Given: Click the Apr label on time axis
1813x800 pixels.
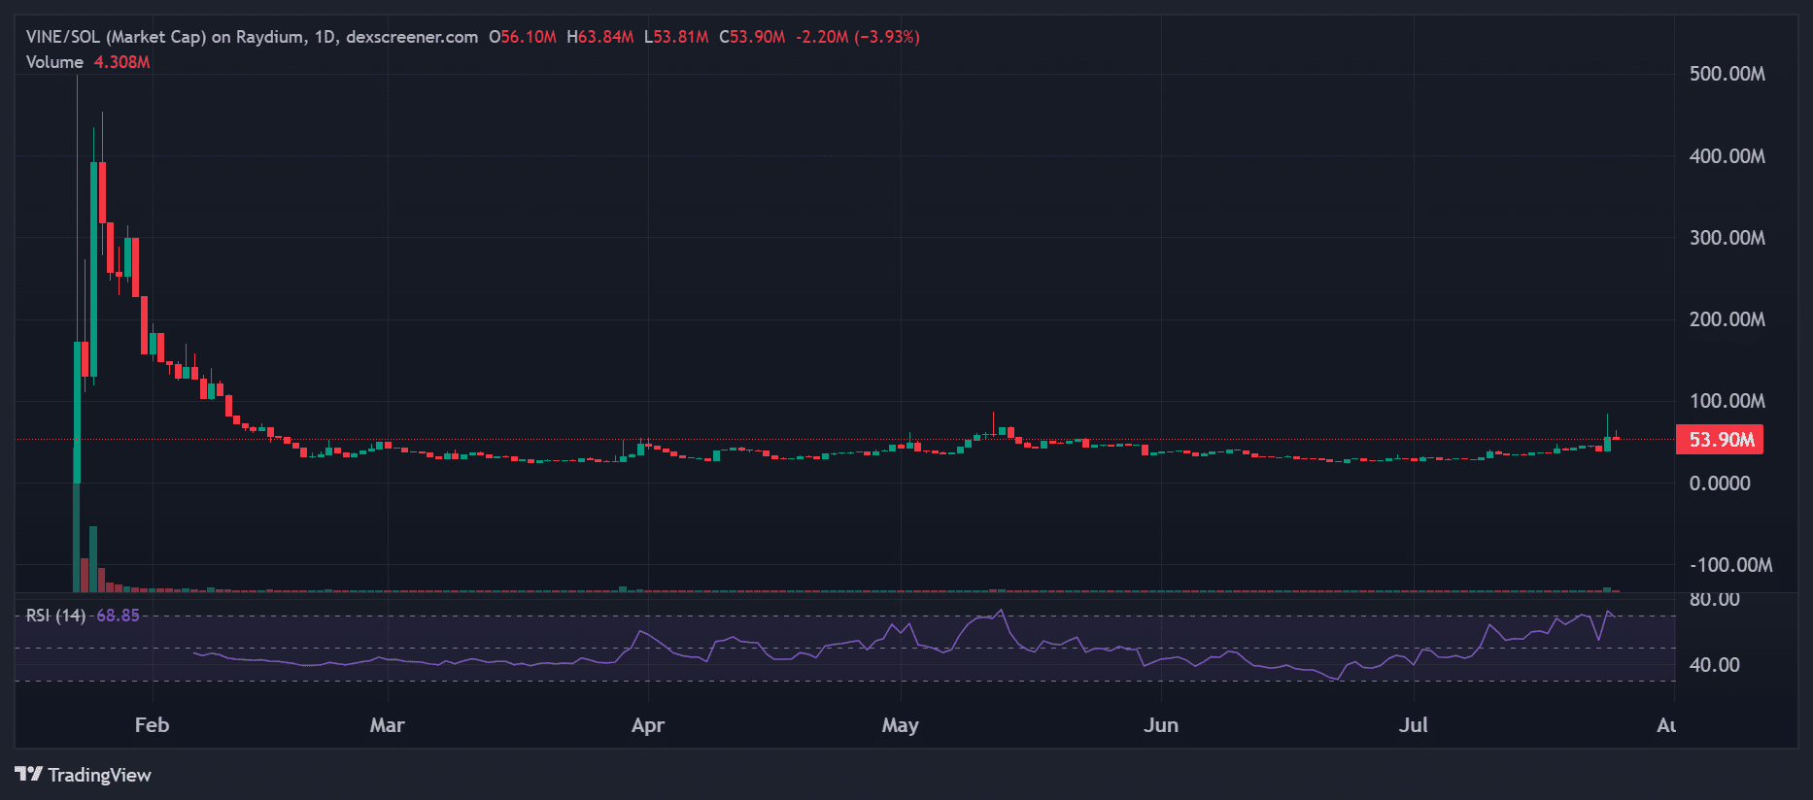Looking at the screenshot, I should coord(647,725).
